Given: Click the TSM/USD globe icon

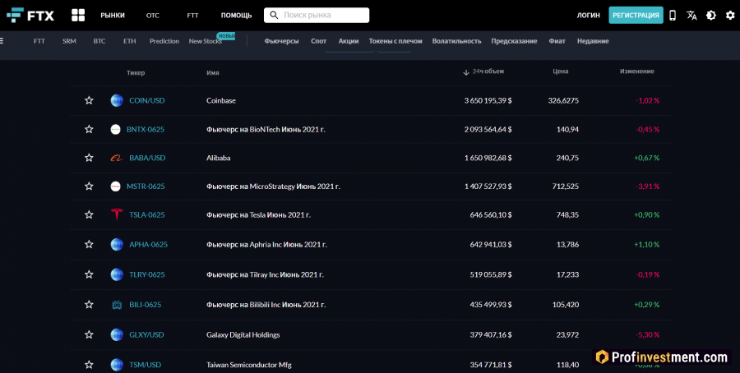Looking at the screenshot, I should [117, 365].
